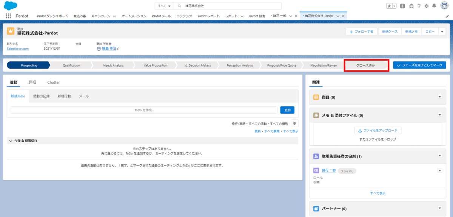
Task: Click the すべて展開 link
Action: point(272,131)
